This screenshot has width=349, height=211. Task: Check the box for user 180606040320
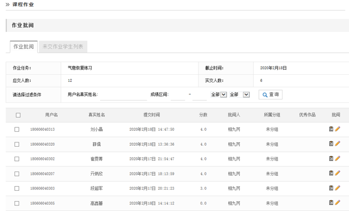pos(16,144)
